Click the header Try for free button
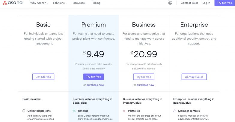 225,3
